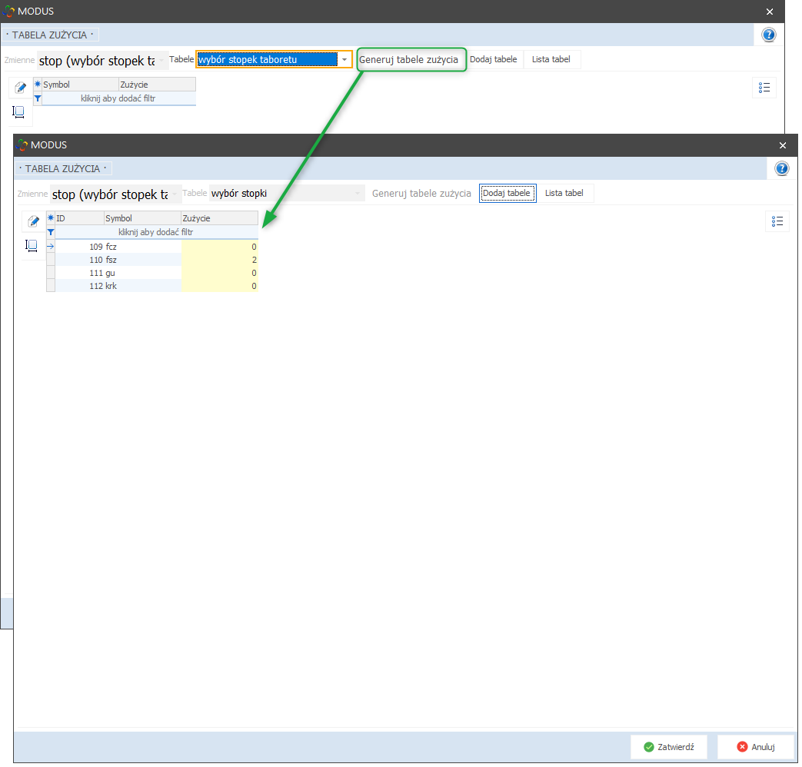Viewport: 802px width, 767px height.
Task: Click the help icon in the front window
Action: pyautogui.click(x=781, y=168)
